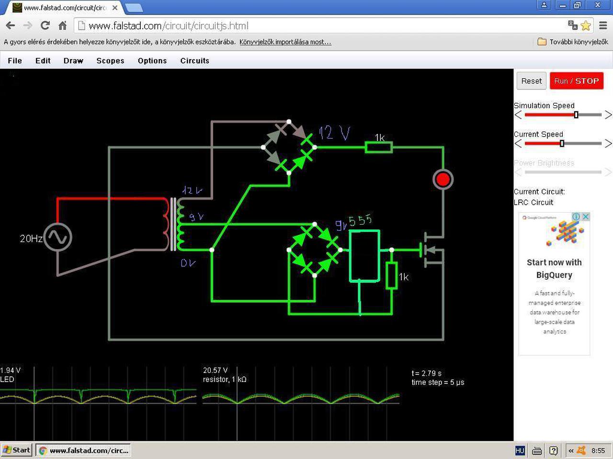Open the on-screen keyboard tray icon
The width and height of the screenshot is (613, 459).
pyautogui.click(x=537, y=450)
